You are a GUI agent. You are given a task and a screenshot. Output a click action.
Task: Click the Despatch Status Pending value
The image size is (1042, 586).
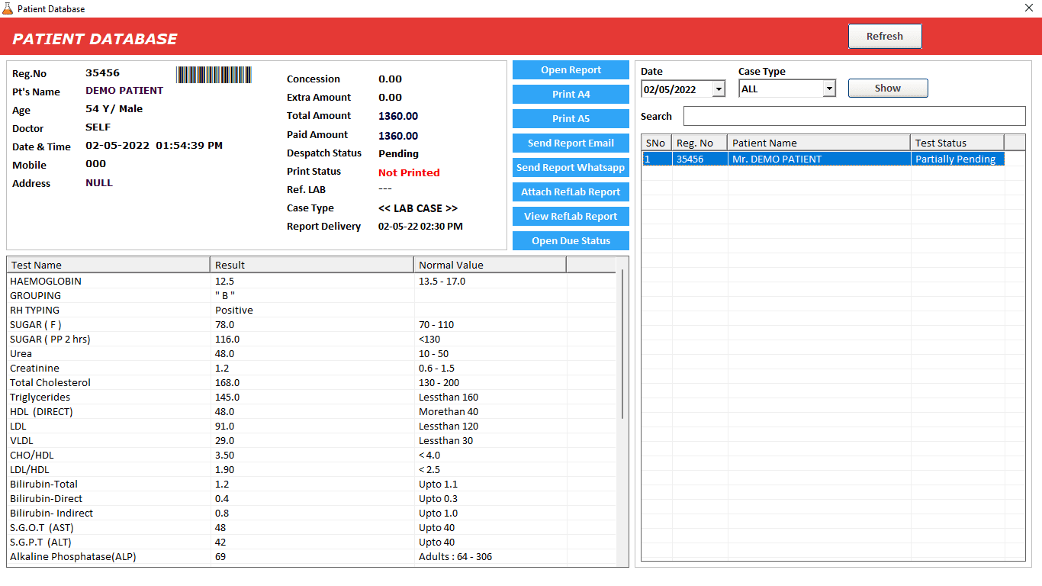398,153
